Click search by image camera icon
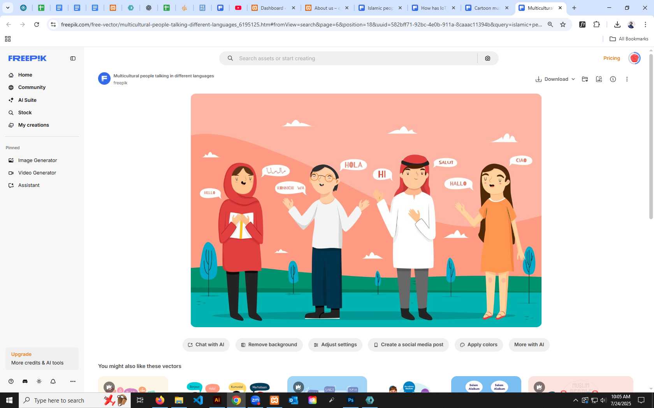The height and width of the screenshot is (408, 654). 488,58
